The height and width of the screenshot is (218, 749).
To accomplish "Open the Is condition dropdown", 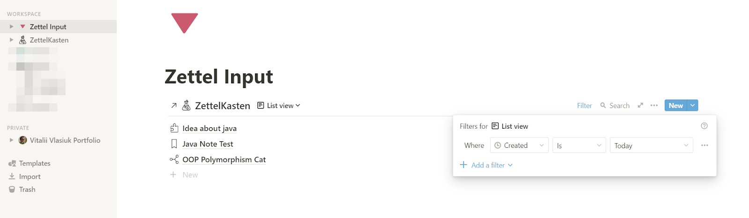I will coord(579,145).
